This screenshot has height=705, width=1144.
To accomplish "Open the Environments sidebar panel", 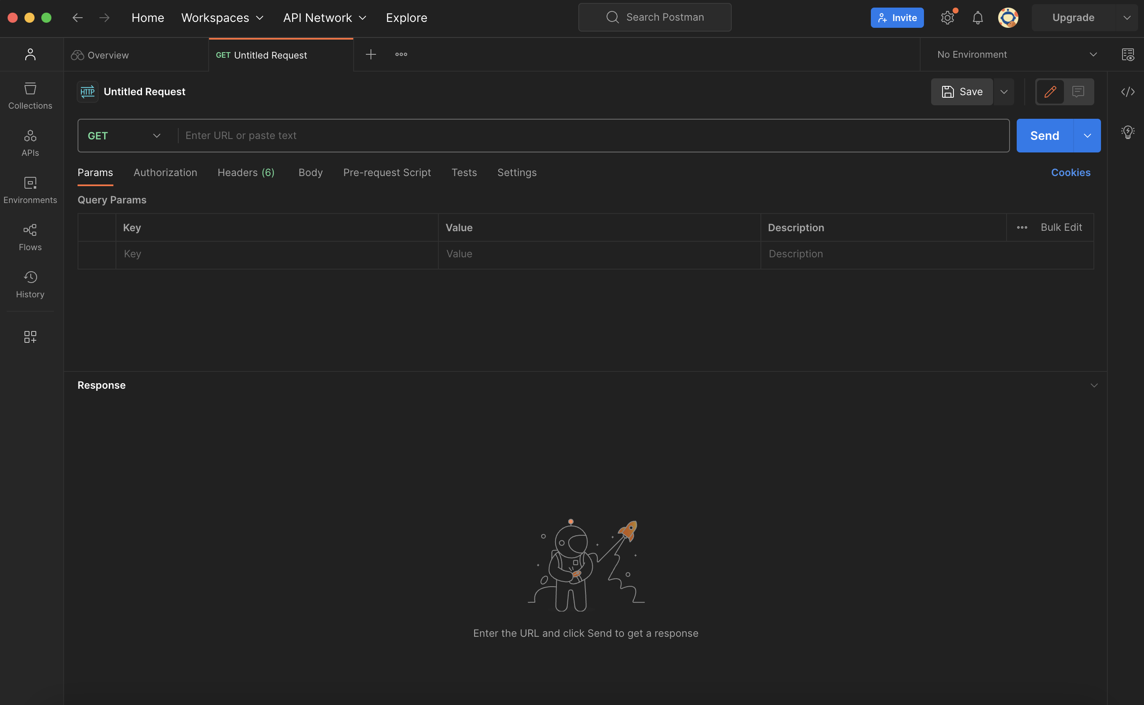I will [30, 190].
